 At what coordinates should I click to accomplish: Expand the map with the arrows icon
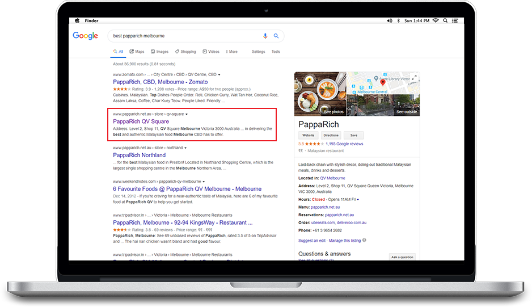tap(414, 77)
